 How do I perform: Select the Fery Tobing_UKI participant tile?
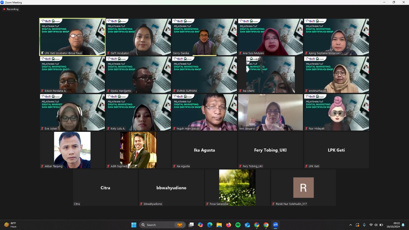270,150
